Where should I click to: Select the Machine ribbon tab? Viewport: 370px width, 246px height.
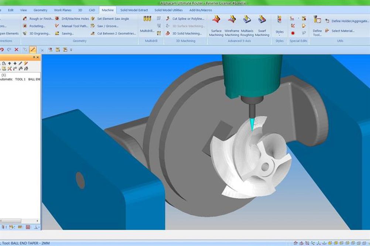click(x=107, y=10)
